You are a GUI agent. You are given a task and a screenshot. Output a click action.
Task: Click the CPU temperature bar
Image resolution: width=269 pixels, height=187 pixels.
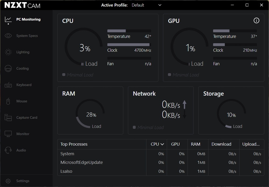coord(129,31)
